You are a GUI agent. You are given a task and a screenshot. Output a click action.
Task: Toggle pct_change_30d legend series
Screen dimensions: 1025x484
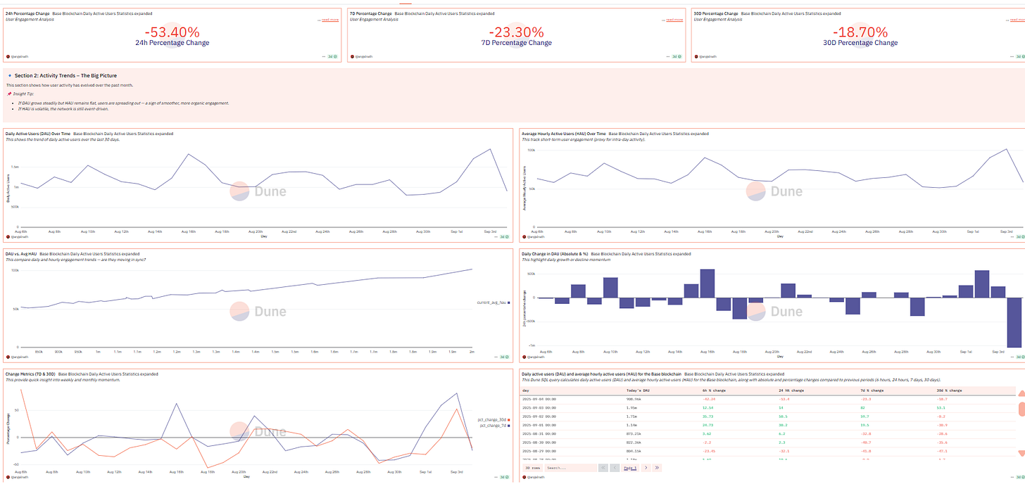[495, 420]
